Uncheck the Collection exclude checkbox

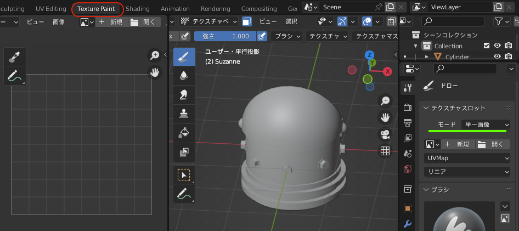(x=486, y=46)
